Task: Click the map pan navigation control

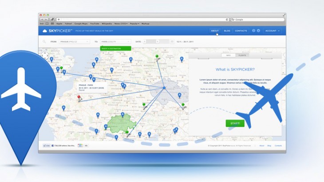Action: pyautogui.click(x=45, y=55)
